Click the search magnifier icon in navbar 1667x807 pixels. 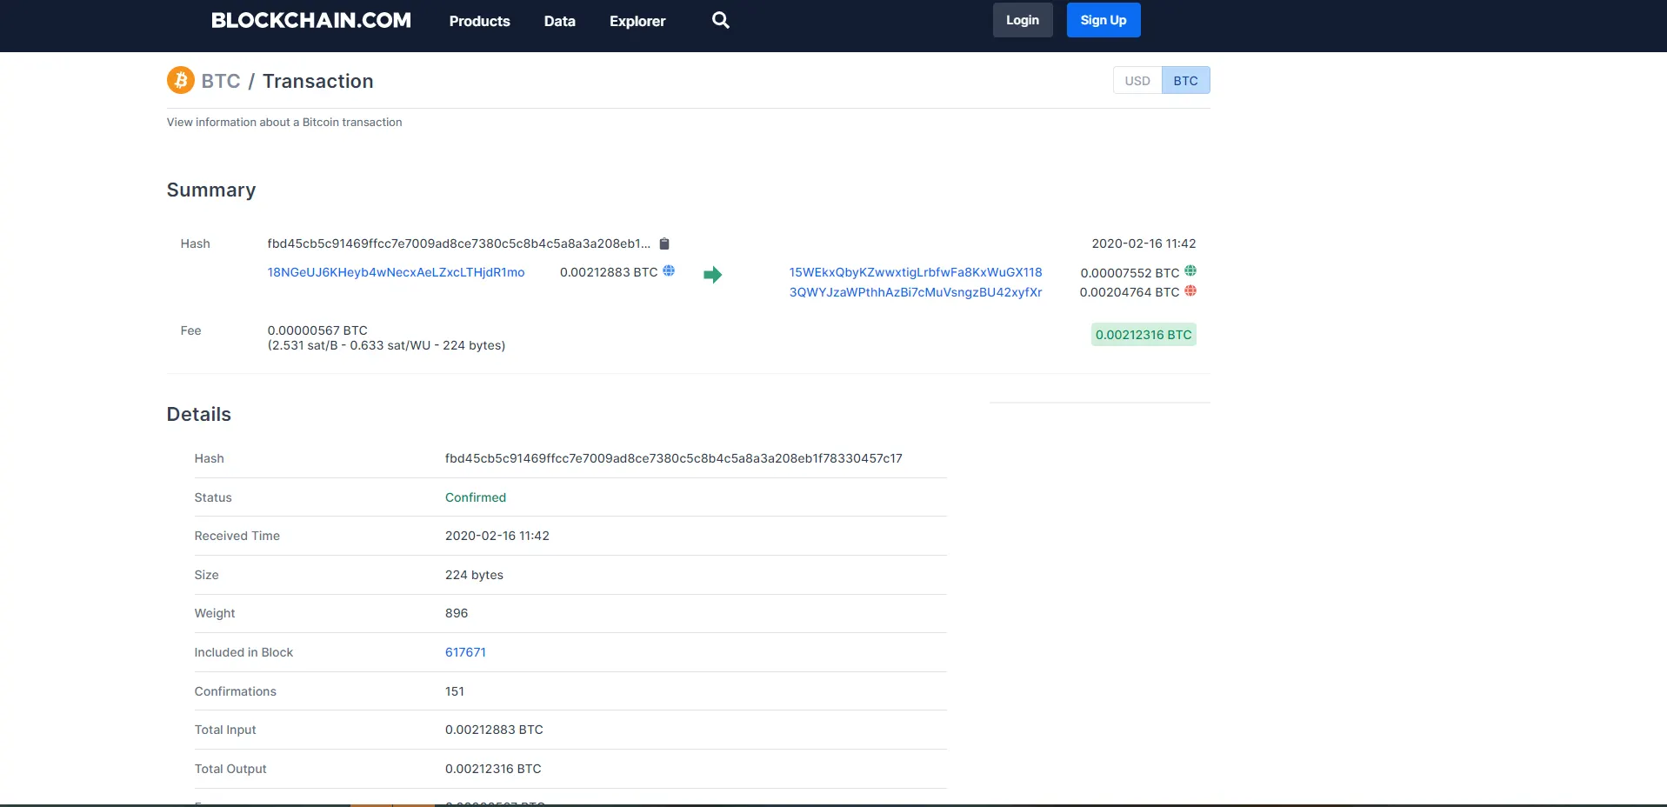(x=720, y=20)
